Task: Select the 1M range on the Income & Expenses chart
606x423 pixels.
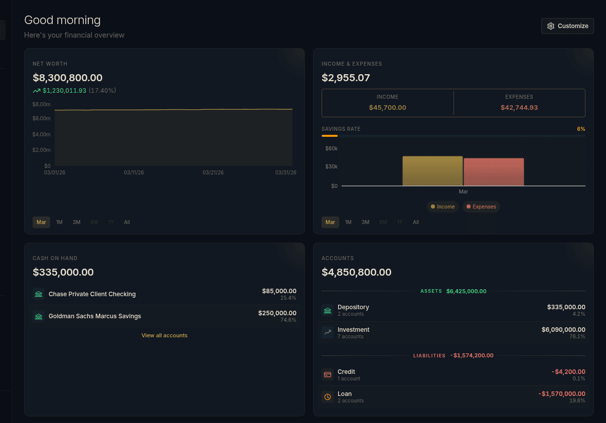Action: tap(348, 222)
